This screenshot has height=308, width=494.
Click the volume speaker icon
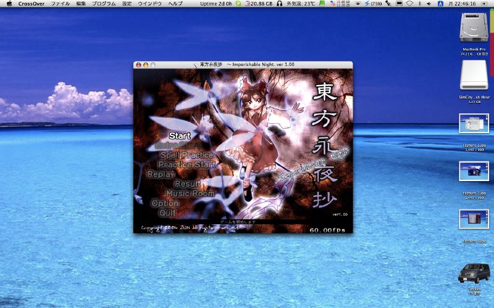pos(429,4)
